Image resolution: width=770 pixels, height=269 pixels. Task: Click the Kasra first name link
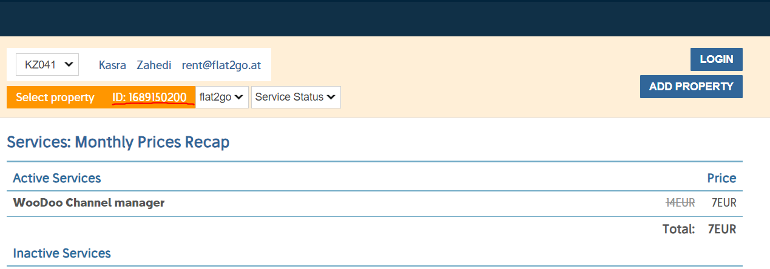[x=112, y=65]
